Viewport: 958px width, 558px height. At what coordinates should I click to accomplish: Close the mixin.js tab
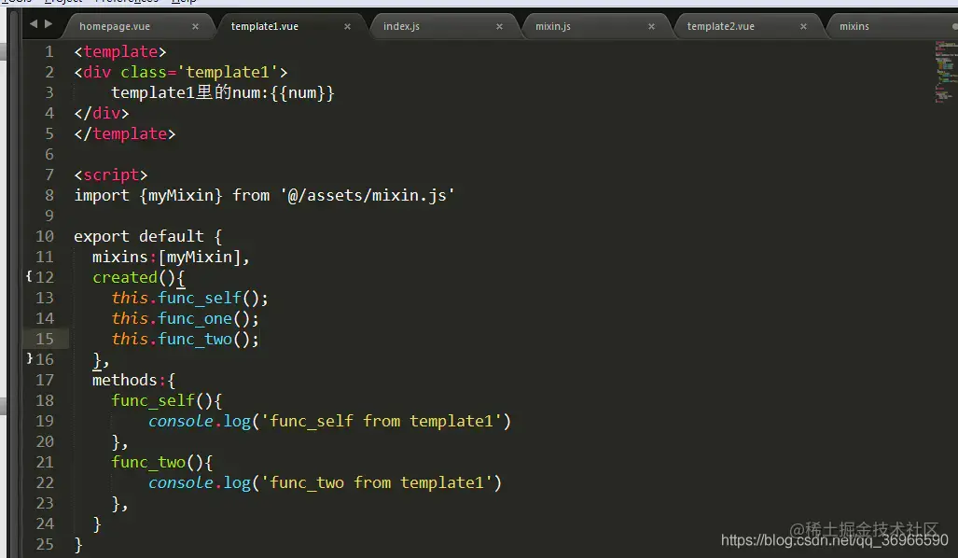(x=652, y=28)
